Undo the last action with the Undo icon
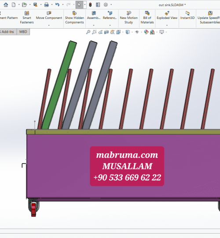The height and width of the screenshot is (238, 220). 57,5
